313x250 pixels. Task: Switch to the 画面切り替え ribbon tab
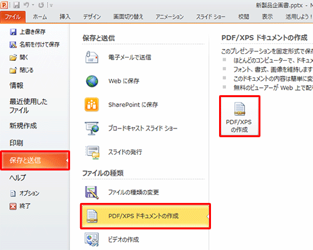(x=128, y=17)
